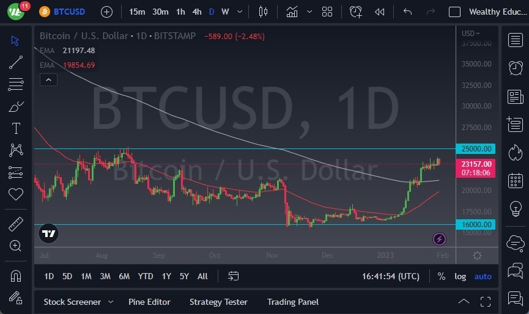Activate the zoom in tool
The image size is (529, 314).
point(15,246)
